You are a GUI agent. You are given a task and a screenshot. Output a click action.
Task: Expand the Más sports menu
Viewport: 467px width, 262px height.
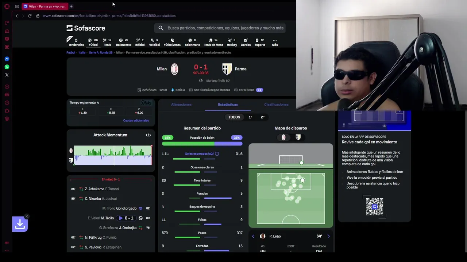(275, 42)
